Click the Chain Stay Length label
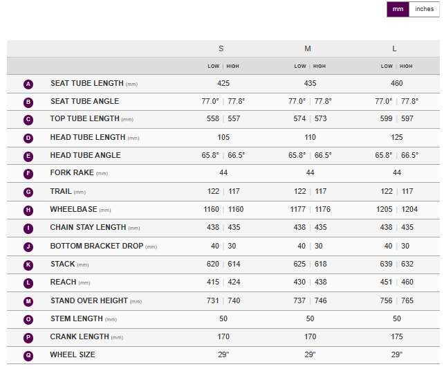Image resolution: width=444 pixels, height=369 pixels. coord(88,227)
